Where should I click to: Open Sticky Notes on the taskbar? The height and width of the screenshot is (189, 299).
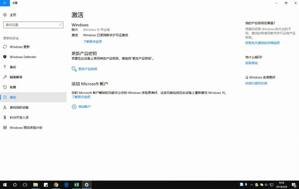[x=46, y=185]
